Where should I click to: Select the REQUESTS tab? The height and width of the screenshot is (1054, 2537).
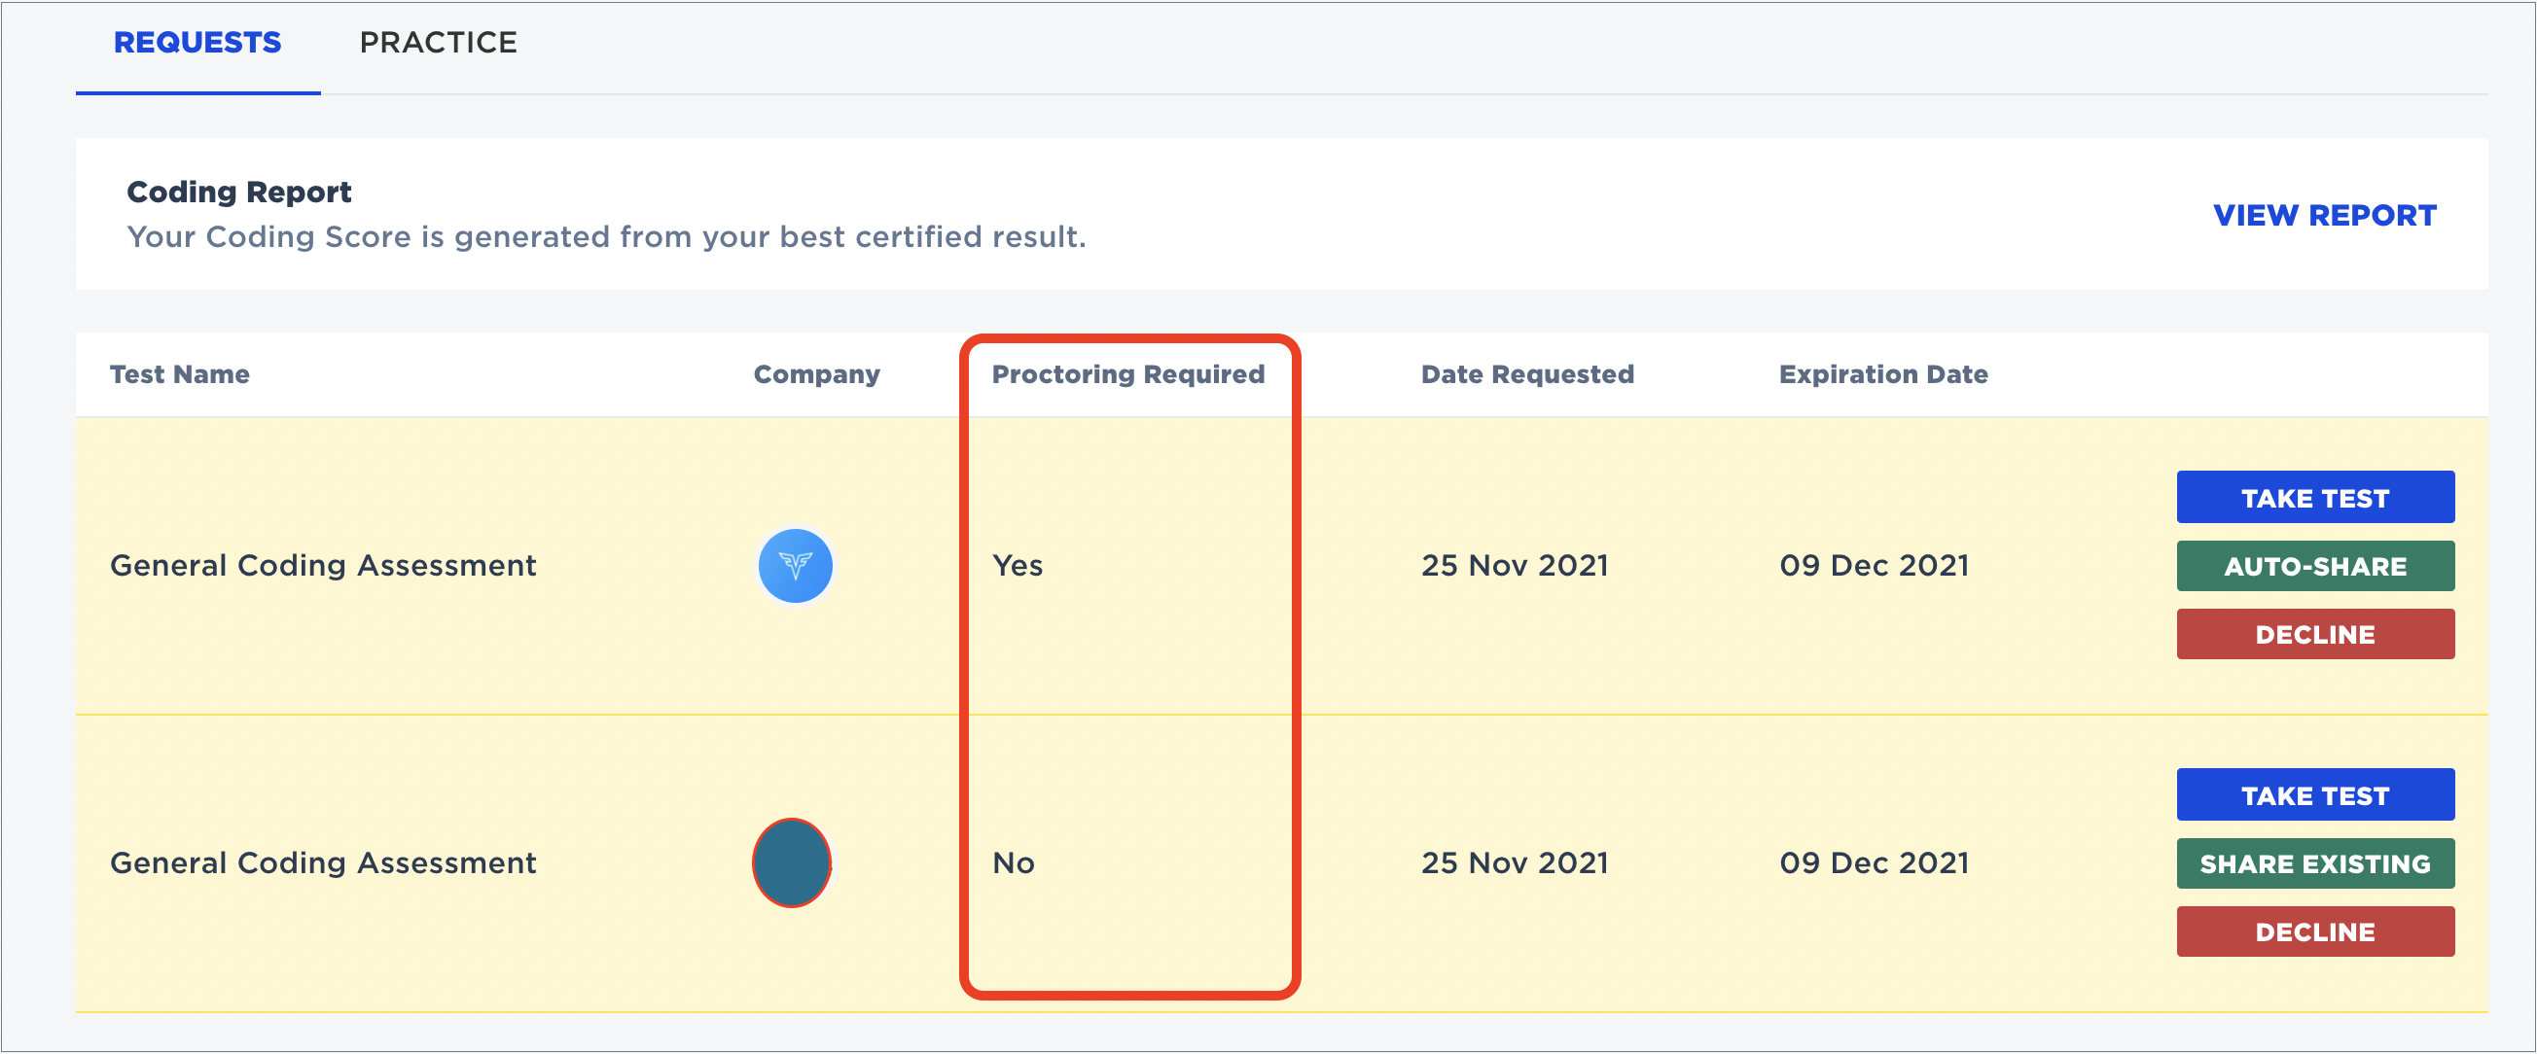(197, 43)
